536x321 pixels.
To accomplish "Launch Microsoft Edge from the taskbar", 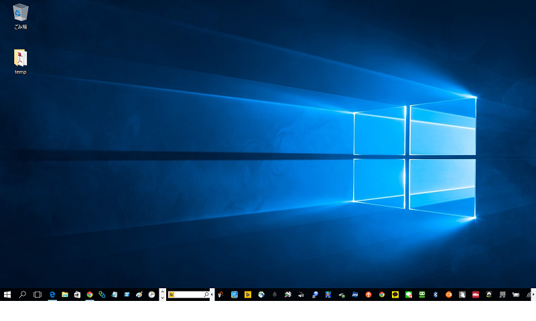I will [52, 294].
